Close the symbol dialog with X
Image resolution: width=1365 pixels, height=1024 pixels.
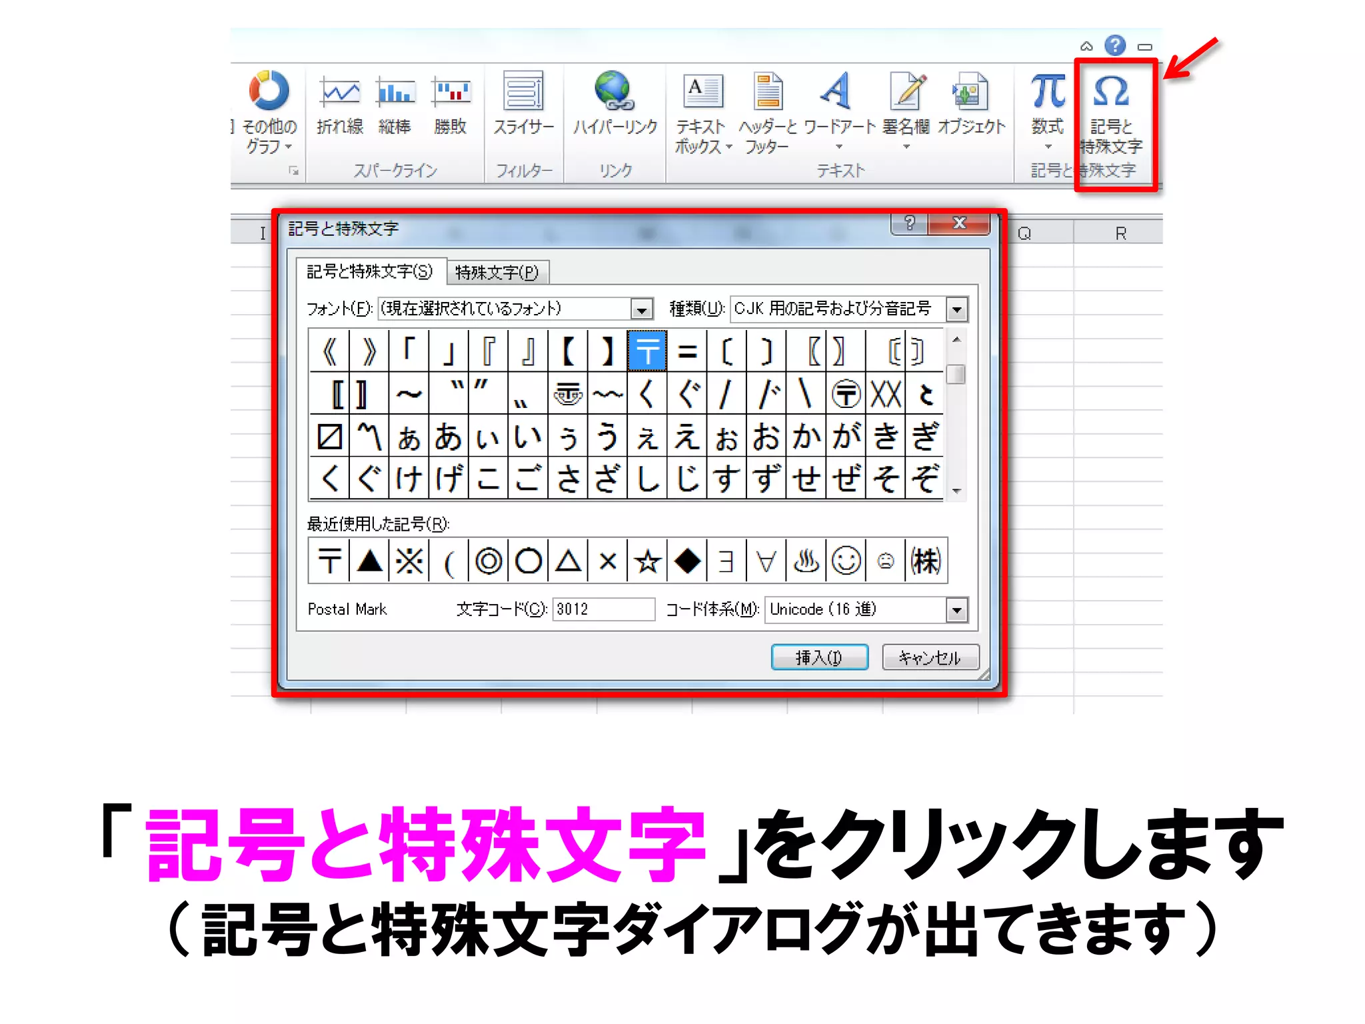coord(959,223)
